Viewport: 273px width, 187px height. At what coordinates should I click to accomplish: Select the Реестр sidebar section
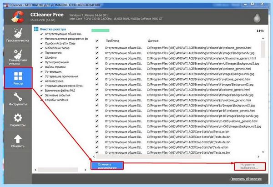coord(18,78)
